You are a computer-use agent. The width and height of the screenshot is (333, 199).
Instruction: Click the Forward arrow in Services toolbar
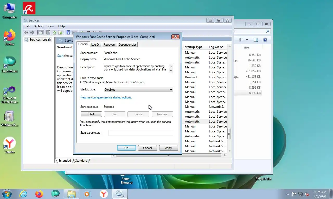[32, 32]
